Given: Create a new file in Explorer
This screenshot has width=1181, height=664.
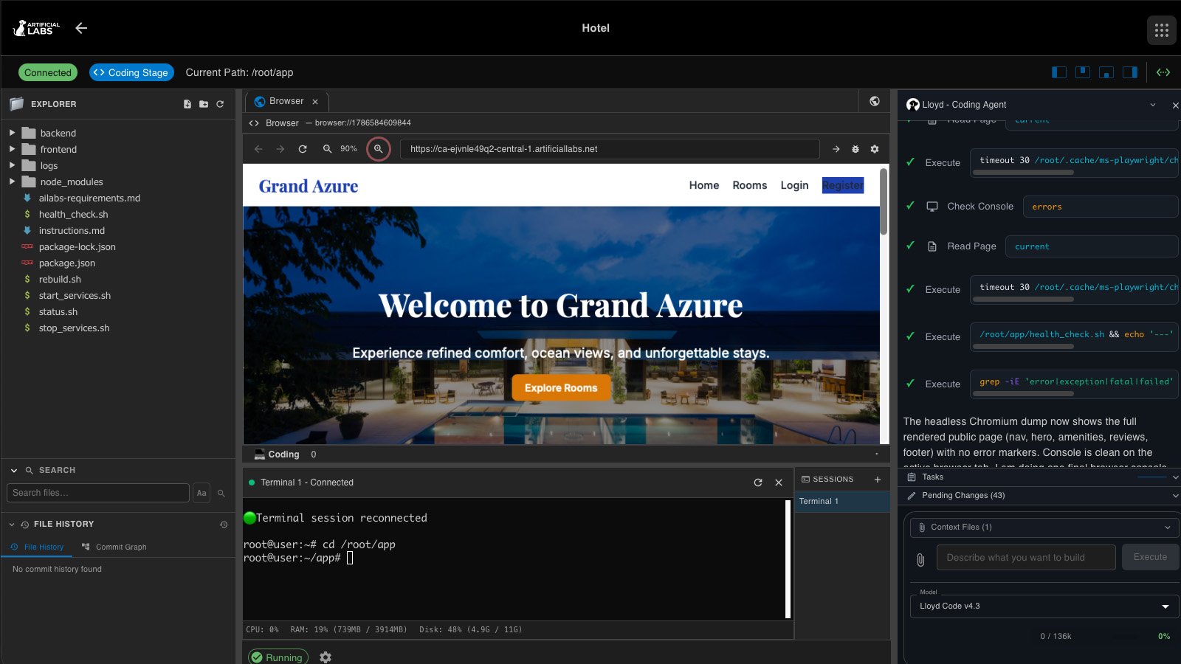Looking at the screenshot, I should [187, 104].
